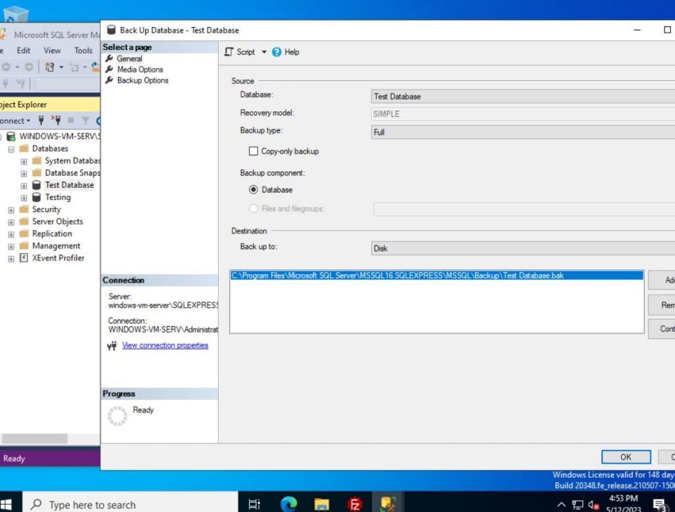Open View connection properties link

click(x=165, y=345)
